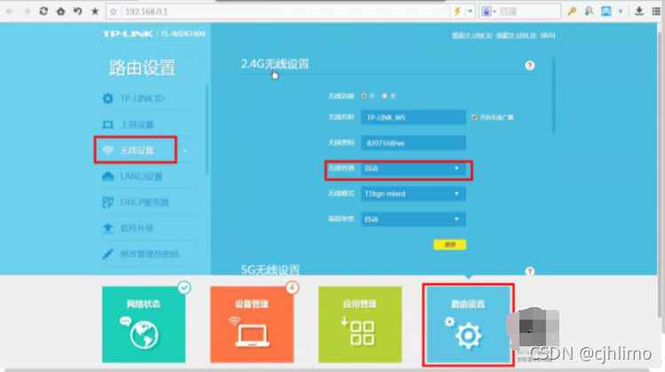
Task: Open the wireless channel dropdown
Action: tap(413, 169)
